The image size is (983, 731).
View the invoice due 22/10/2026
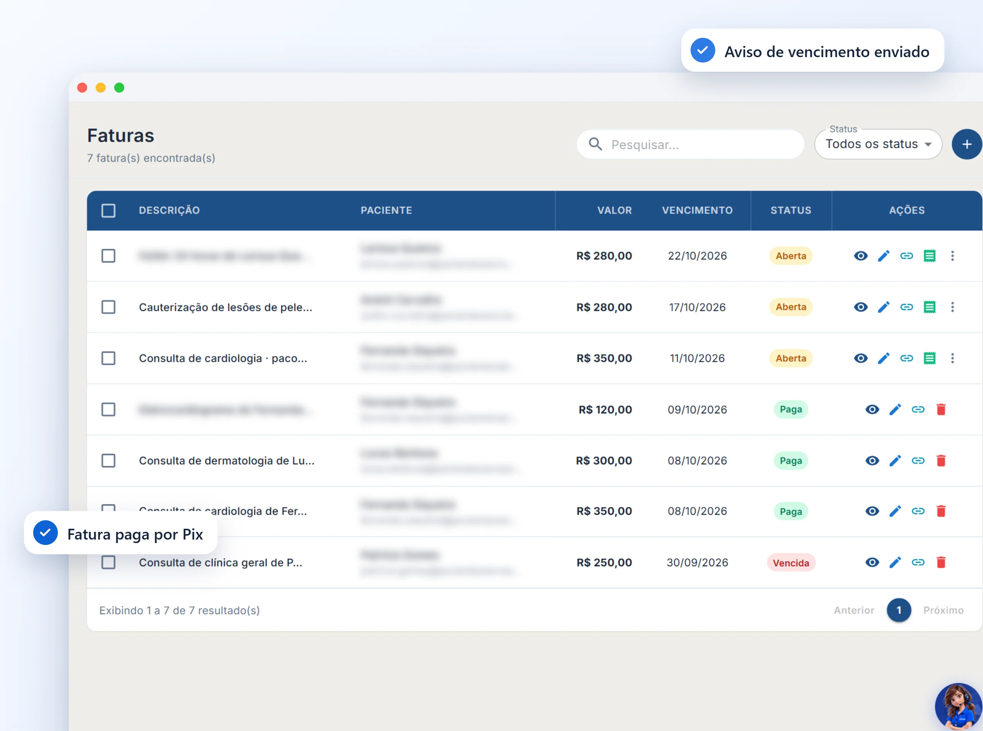[x=861, y=256]
